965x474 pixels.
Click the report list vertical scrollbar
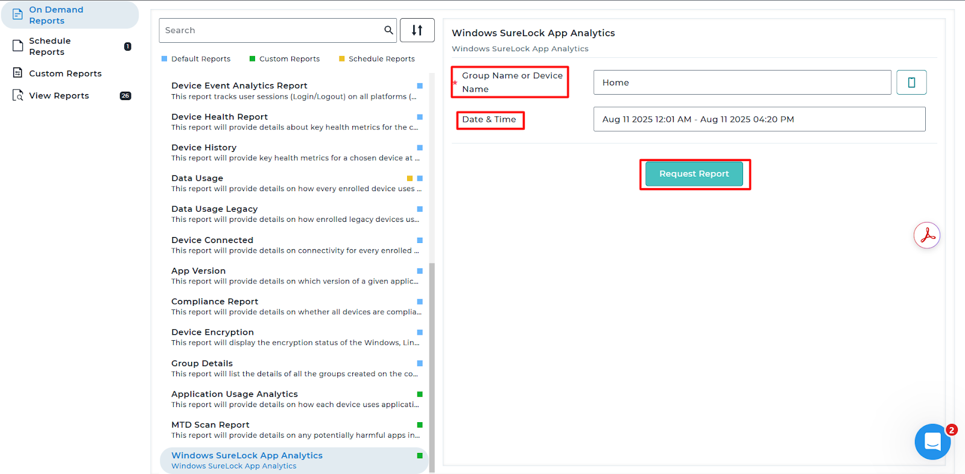click(432, 362)
